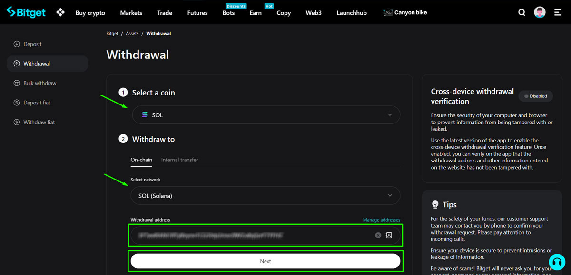Expand the Select a coin dropdown

coord(266,115)
